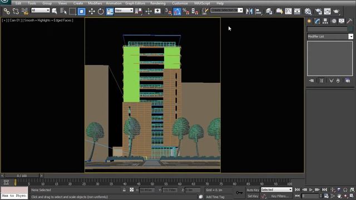The width and height of the screenshot is (356, 200).
Task: Click the Auto Key button
Action: coord(253,190)
